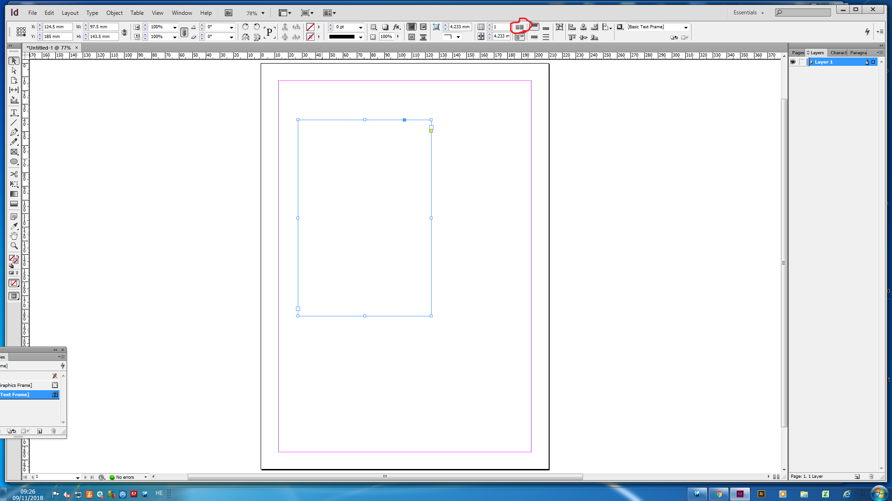892x501 pixels.
Task: Expand Layer 1 disclosure triangle
Action: pos(812,62)
